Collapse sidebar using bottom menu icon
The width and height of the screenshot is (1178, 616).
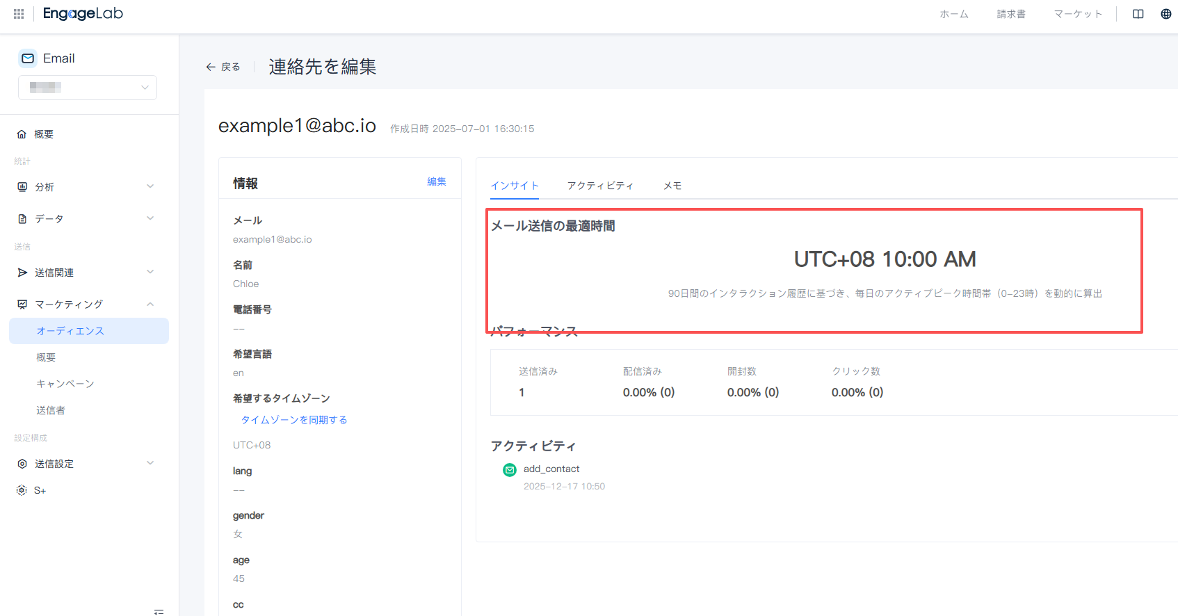[x=159, y=612]
